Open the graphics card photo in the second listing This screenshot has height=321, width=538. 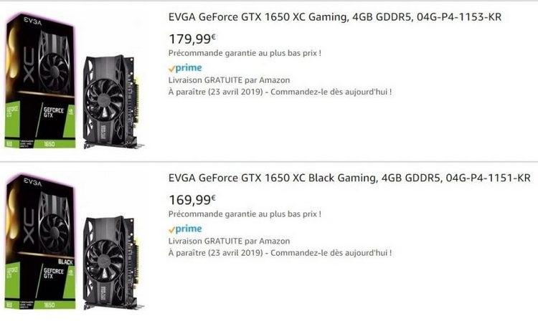click(x=113, y=263)
